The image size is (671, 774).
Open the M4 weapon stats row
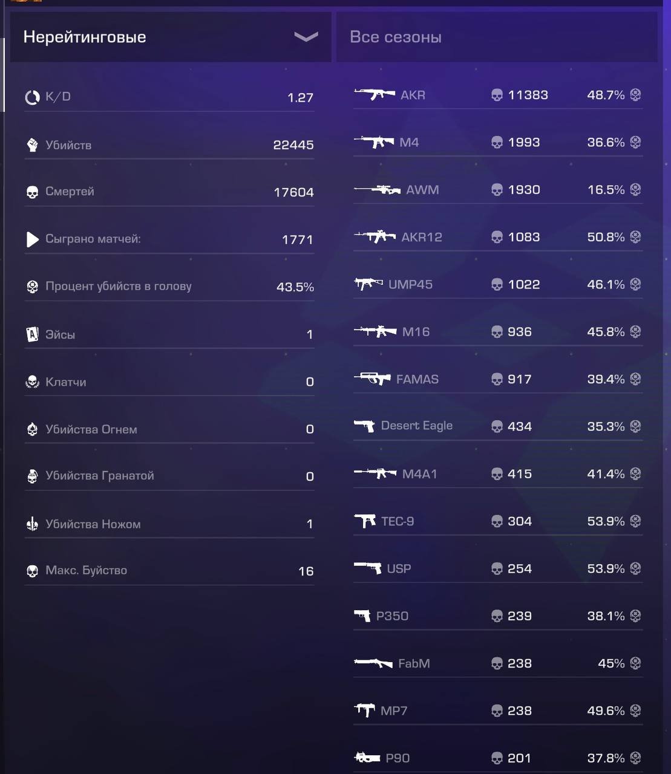click(x=498, y=142)
